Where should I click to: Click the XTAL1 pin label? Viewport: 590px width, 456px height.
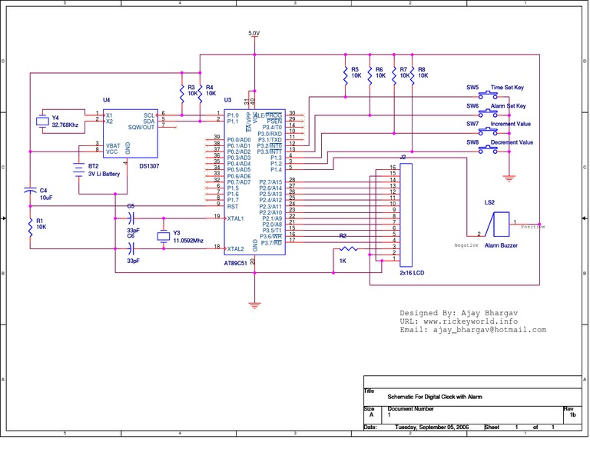click(235, 218)
